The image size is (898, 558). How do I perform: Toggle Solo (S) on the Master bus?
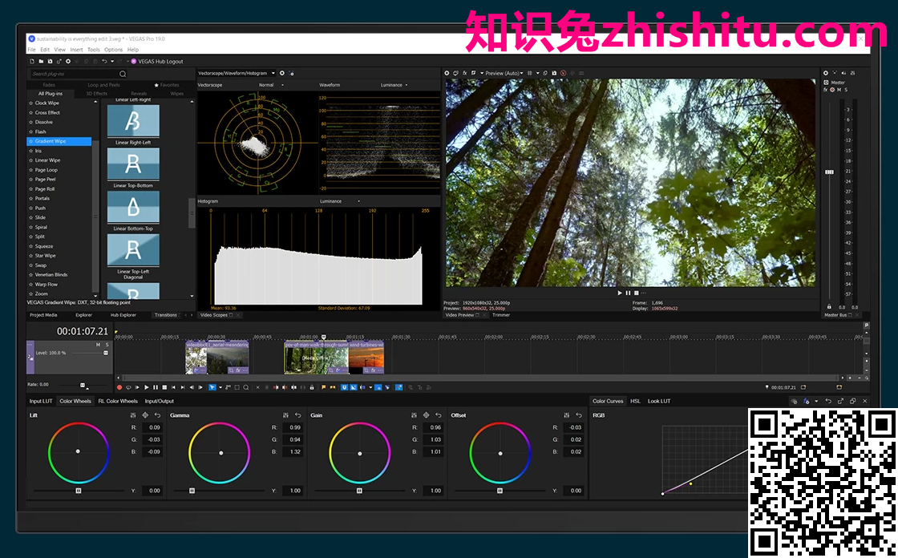[846, 90]
